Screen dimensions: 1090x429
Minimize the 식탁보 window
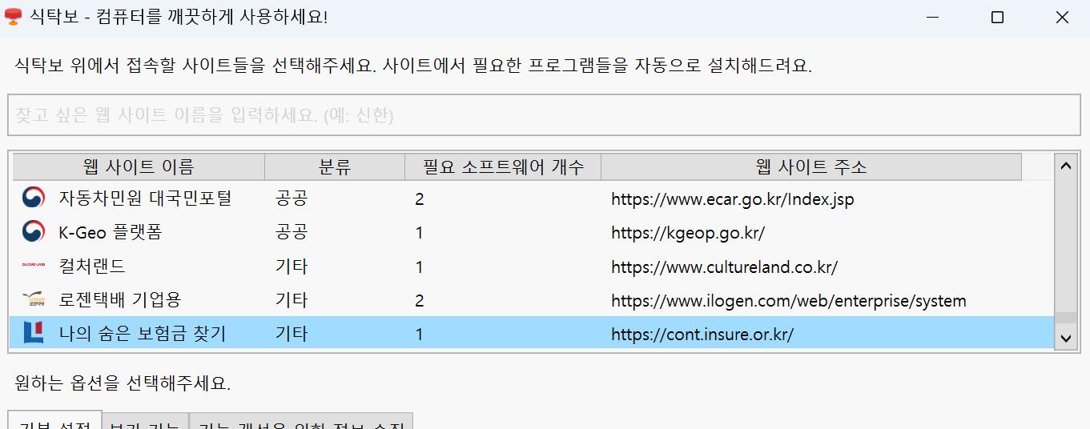[932, 17]
